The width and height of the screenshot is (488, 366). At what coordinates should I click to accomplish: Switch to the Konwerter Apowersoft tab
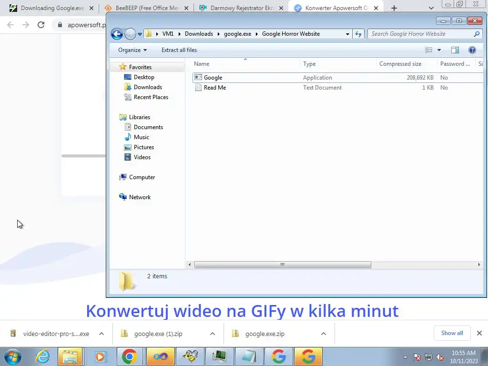click(x=336, y=8)
